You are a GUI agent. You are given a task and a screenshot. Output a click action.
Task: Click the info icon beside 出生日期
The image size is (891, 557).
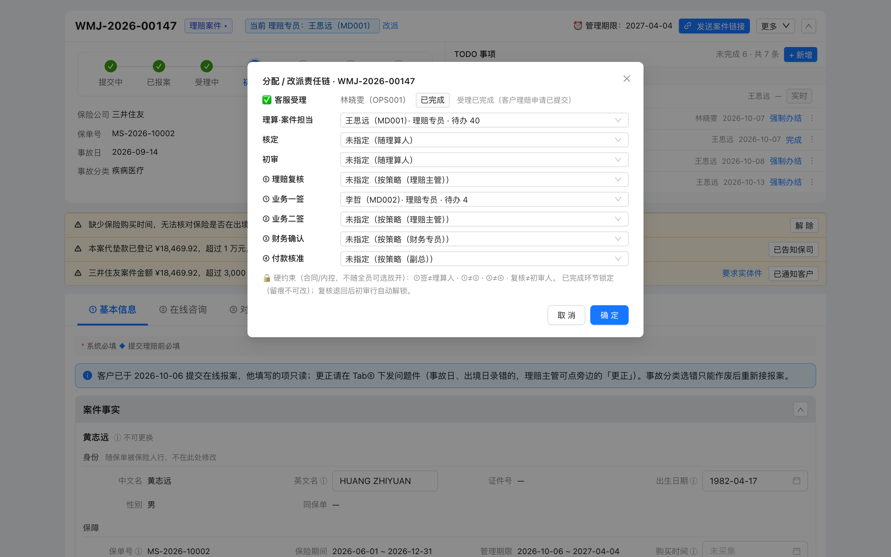[x=693, y=481]
